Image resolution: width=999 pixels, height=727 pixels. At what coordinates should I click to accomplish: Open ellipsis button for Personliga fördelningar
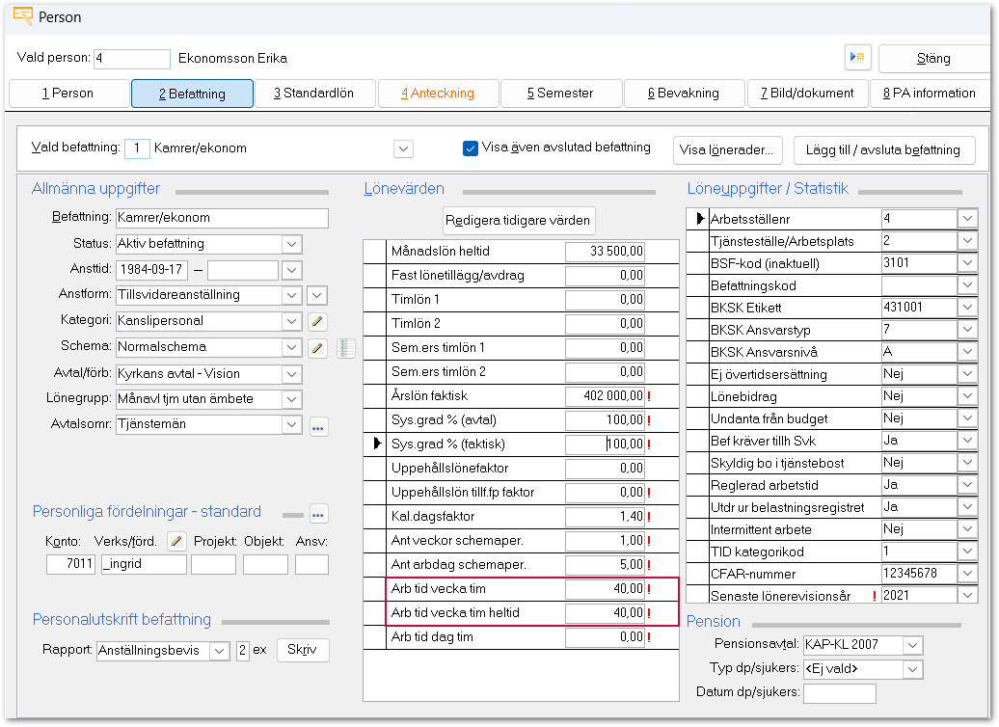[x=318, y=513]
